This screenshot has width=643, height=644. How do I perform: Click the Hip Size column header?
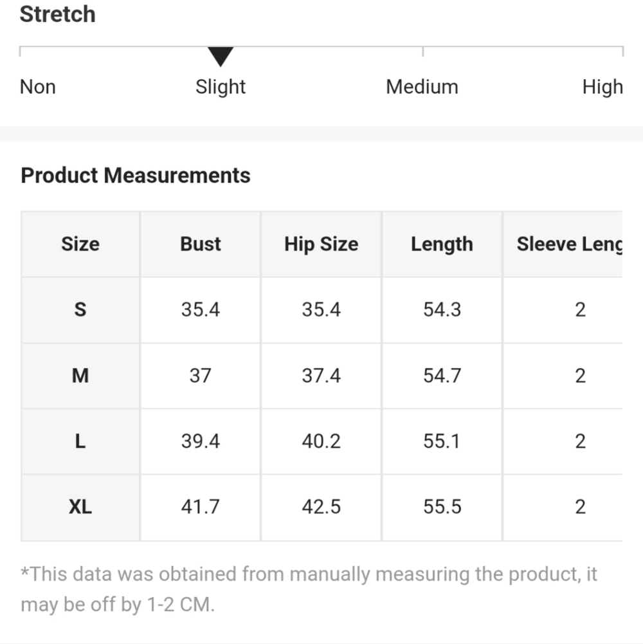[x=321, y=244]
